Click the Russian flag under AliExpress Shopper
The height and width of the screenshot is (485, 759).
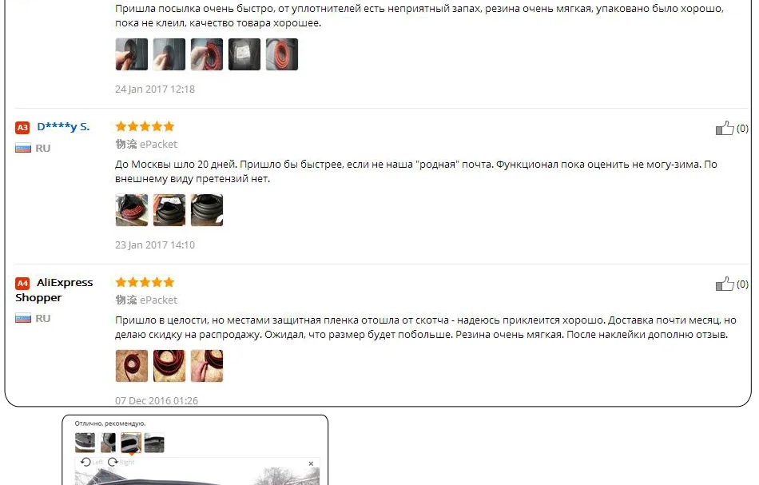point(22,319)
